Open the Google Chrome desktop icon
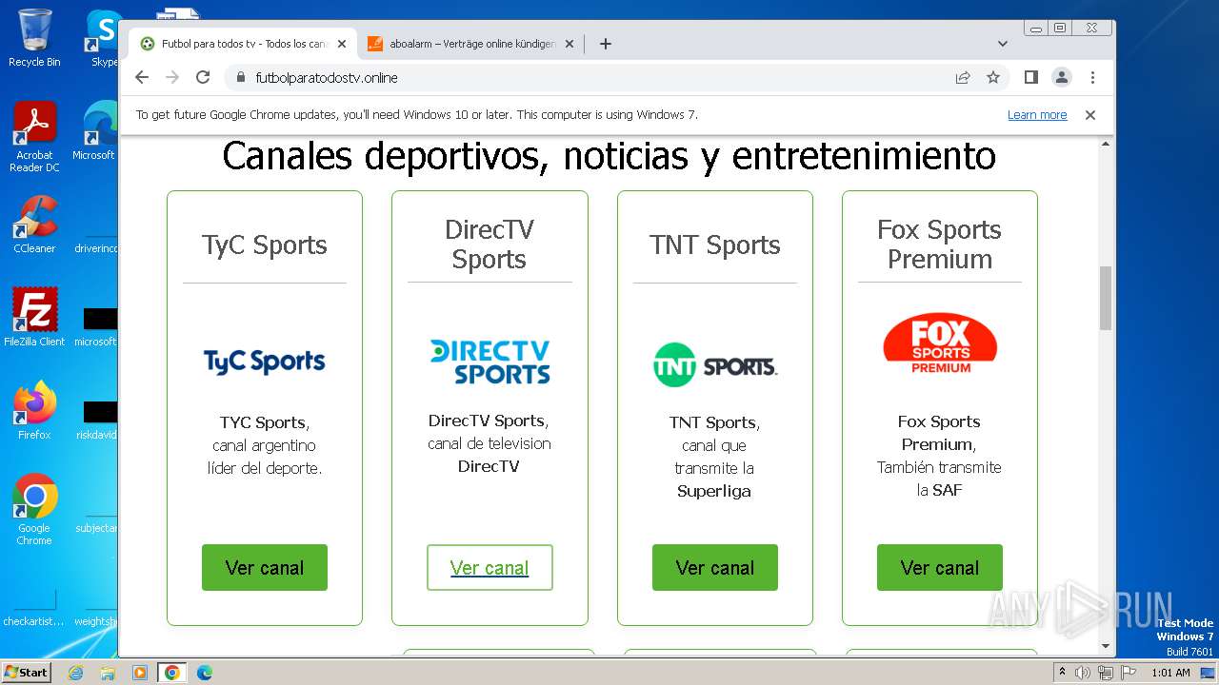Screen dimensions: 1219x685 [34, 510]
